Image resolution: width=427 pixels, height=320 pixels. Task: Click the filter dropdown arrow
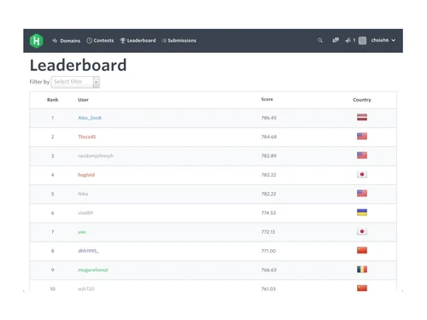[97, 82]
